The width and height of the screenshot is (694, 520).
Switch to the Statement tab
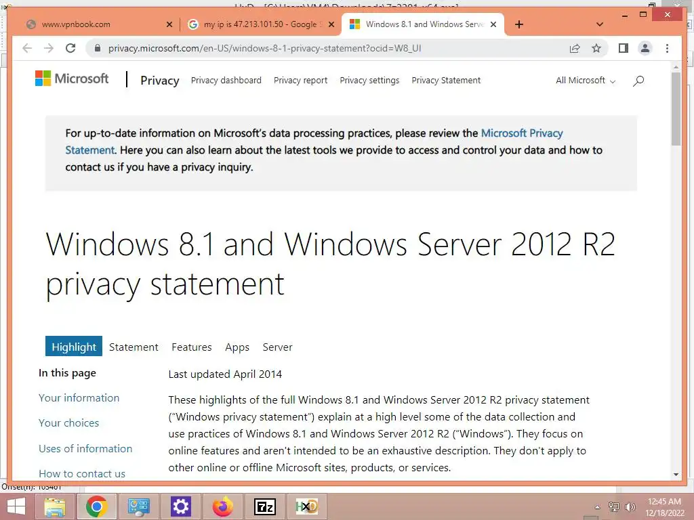tap(134, 347)
